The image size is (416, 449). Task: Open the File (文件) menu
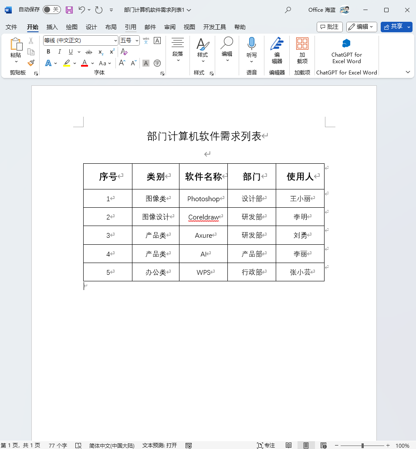point(11,27)
